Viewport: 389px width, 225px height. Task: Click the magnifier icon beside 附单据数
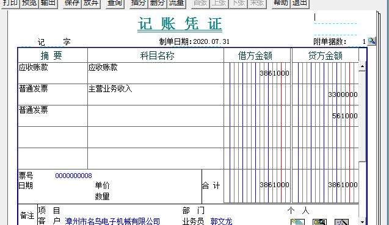click(x=371, y=41)
